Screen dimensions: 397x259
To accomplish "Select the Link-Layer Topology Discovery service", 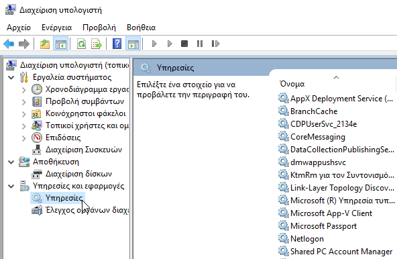I will 342,188.
